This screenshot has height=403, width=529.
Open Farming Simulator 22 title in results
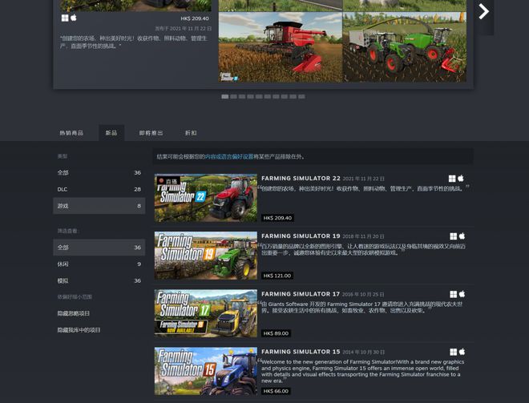(x=301, y=178)
